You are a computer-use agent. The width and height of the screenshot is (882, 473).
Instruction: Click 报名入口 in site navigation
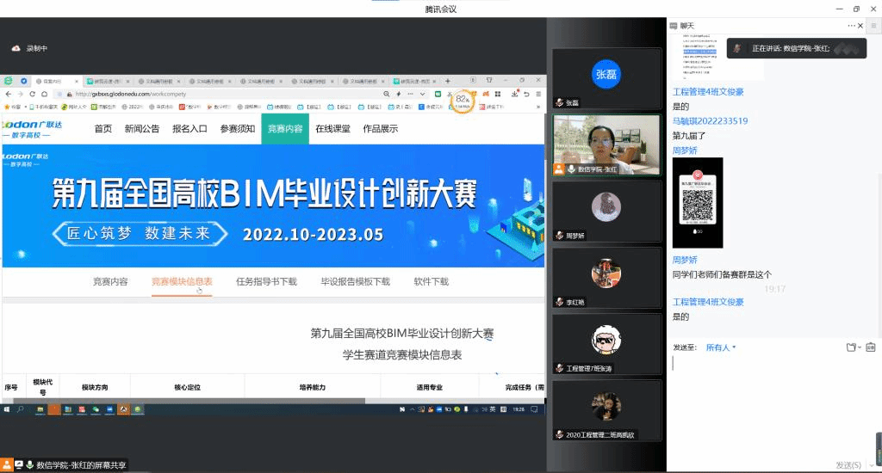tap(189, 129)
